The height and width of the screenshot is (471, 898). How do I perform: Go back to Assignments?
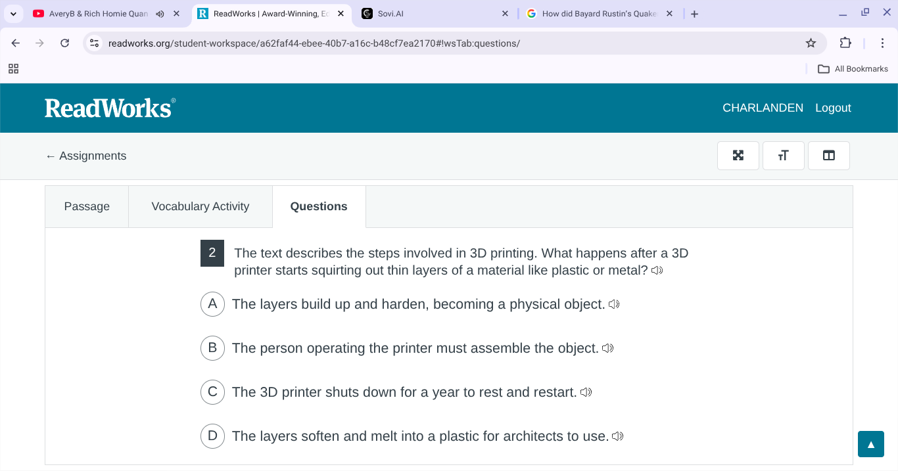pos(85,156)
